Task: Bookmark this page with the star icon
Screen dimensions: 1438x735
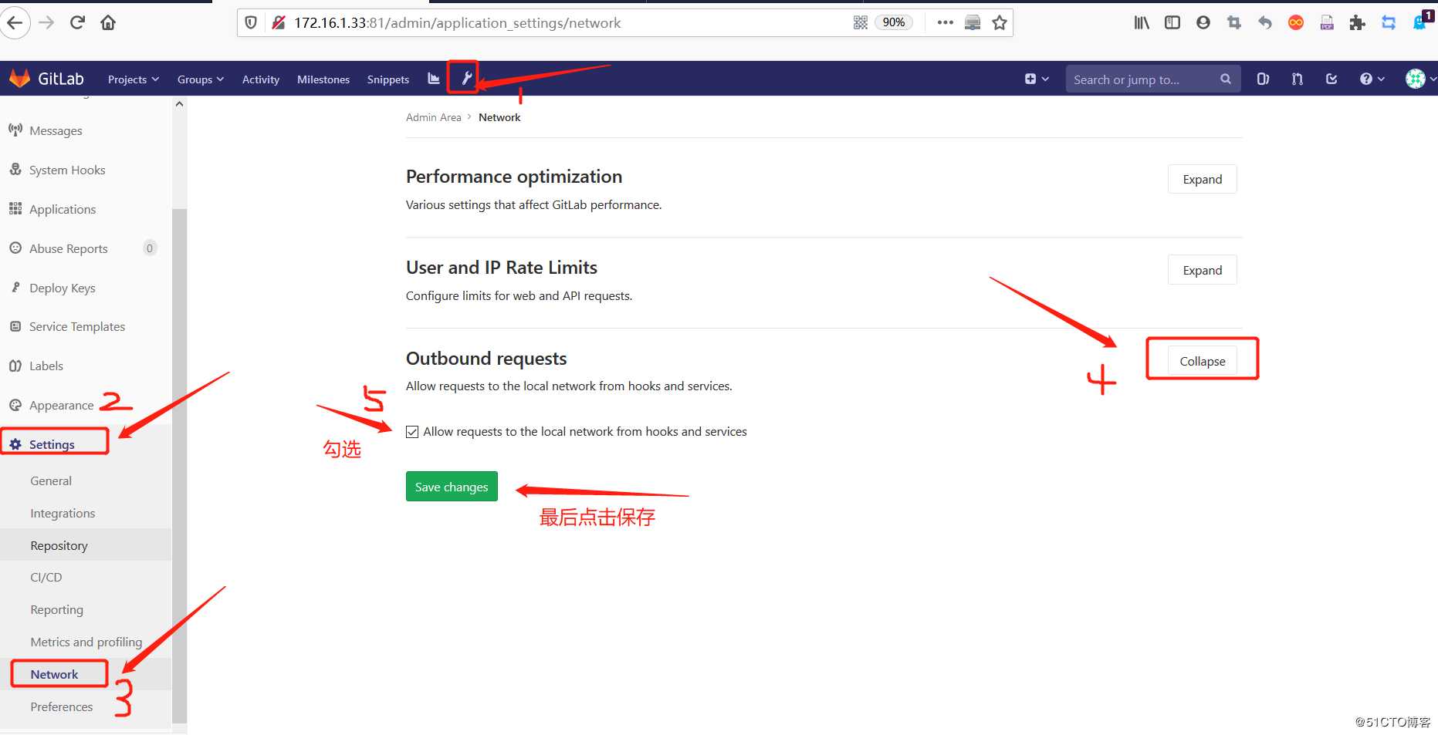Action: click(1000, 22)
